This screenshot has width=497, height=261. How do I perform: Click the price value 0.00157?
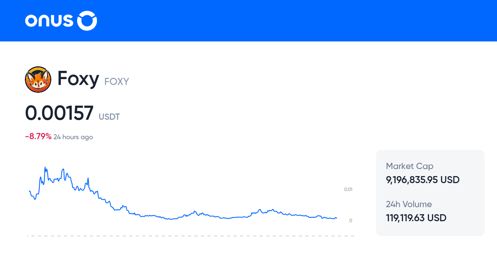[x=59, y=113]
